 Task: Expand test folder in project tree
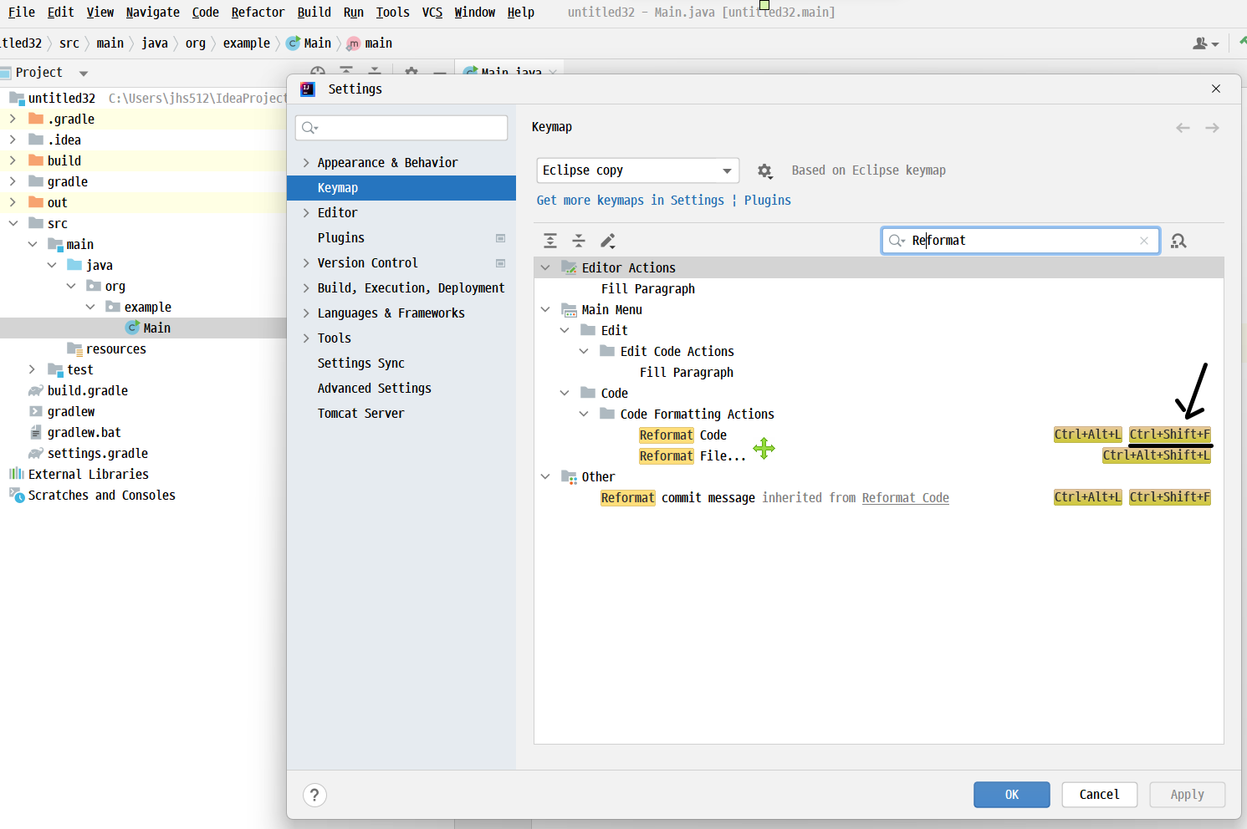32,369
